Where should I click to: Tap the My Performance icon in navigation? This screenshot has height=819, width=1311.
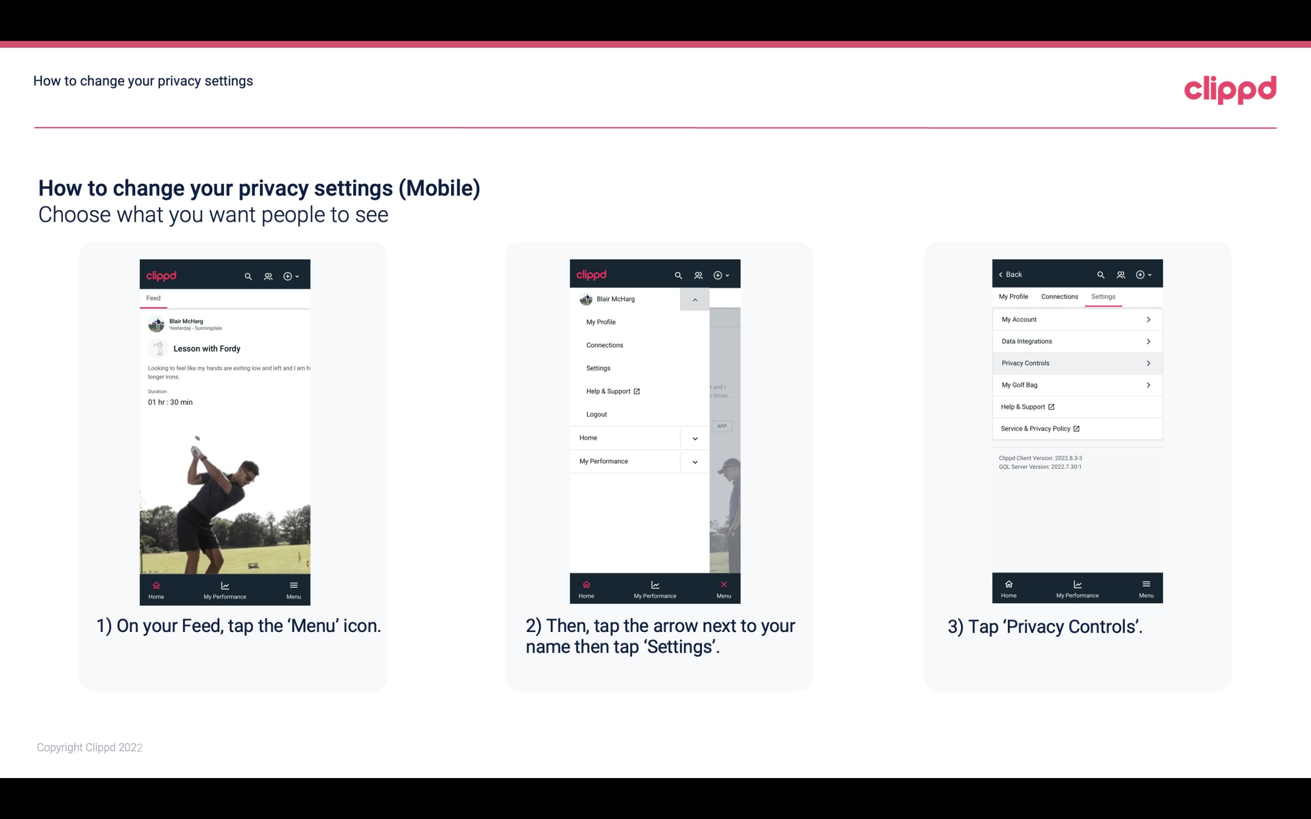coord(226,589)
